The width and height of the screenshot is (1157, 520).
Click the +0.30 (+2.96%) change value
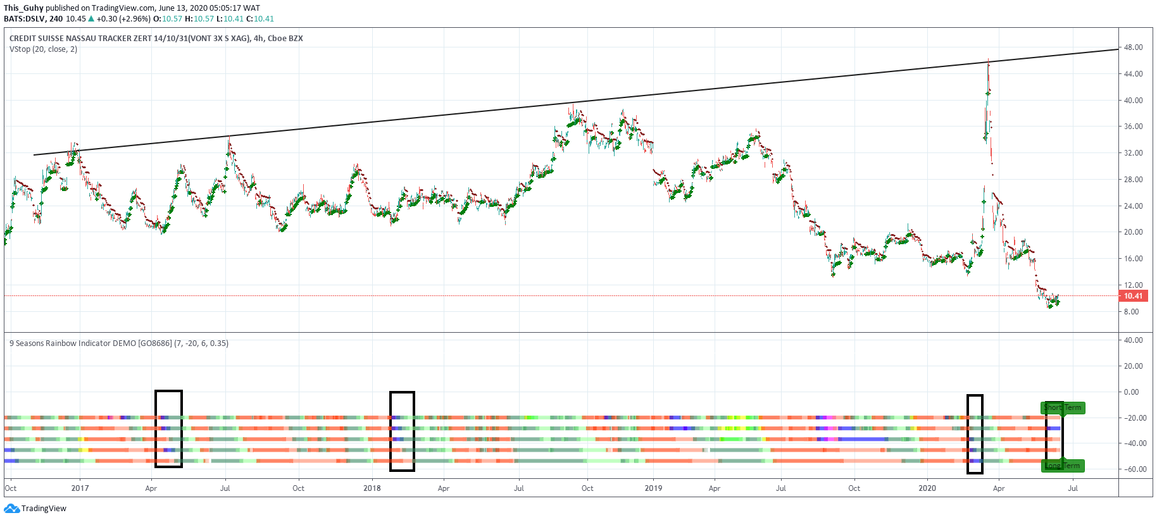(123, 19)
